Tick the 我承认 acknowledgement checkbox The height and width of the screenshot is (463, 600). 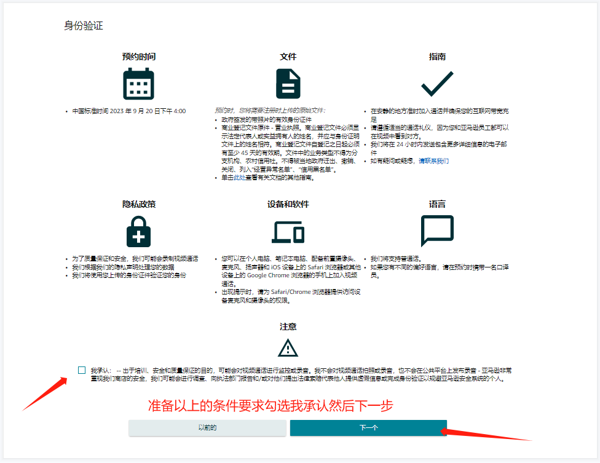click(82, 370)
